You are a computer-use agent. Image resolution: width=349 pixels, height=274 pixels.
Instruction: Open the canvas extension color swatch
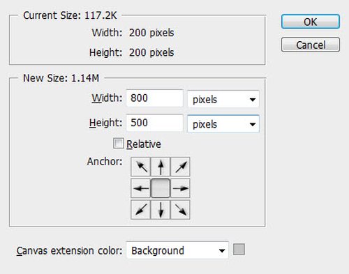tap(239, 250)
